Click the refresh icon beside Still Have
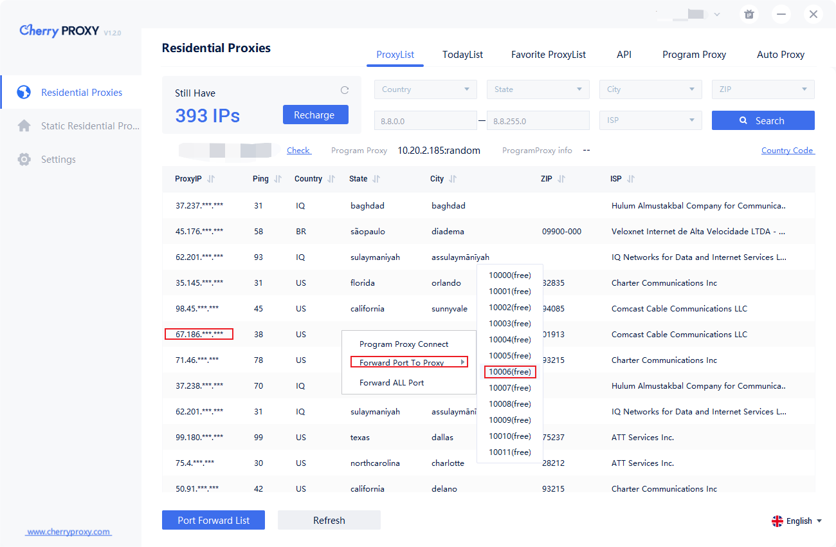Screen dimensions: 836x547 [x=345, y=91]
